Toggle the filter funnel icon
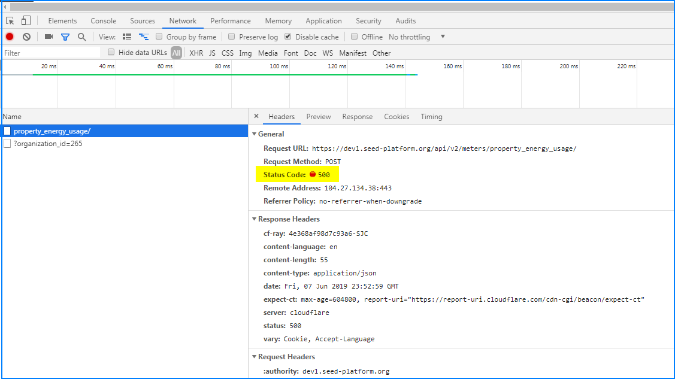 [65, 37]
